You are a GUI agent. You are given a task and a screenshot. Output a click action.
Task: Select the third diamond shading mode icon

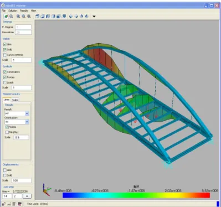tap(81, 17)
